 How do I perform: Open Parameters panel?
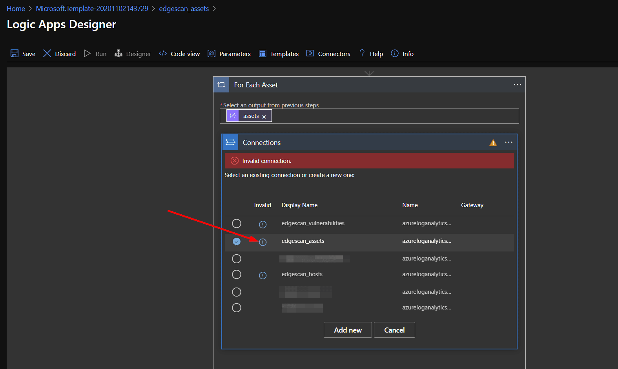229,54
